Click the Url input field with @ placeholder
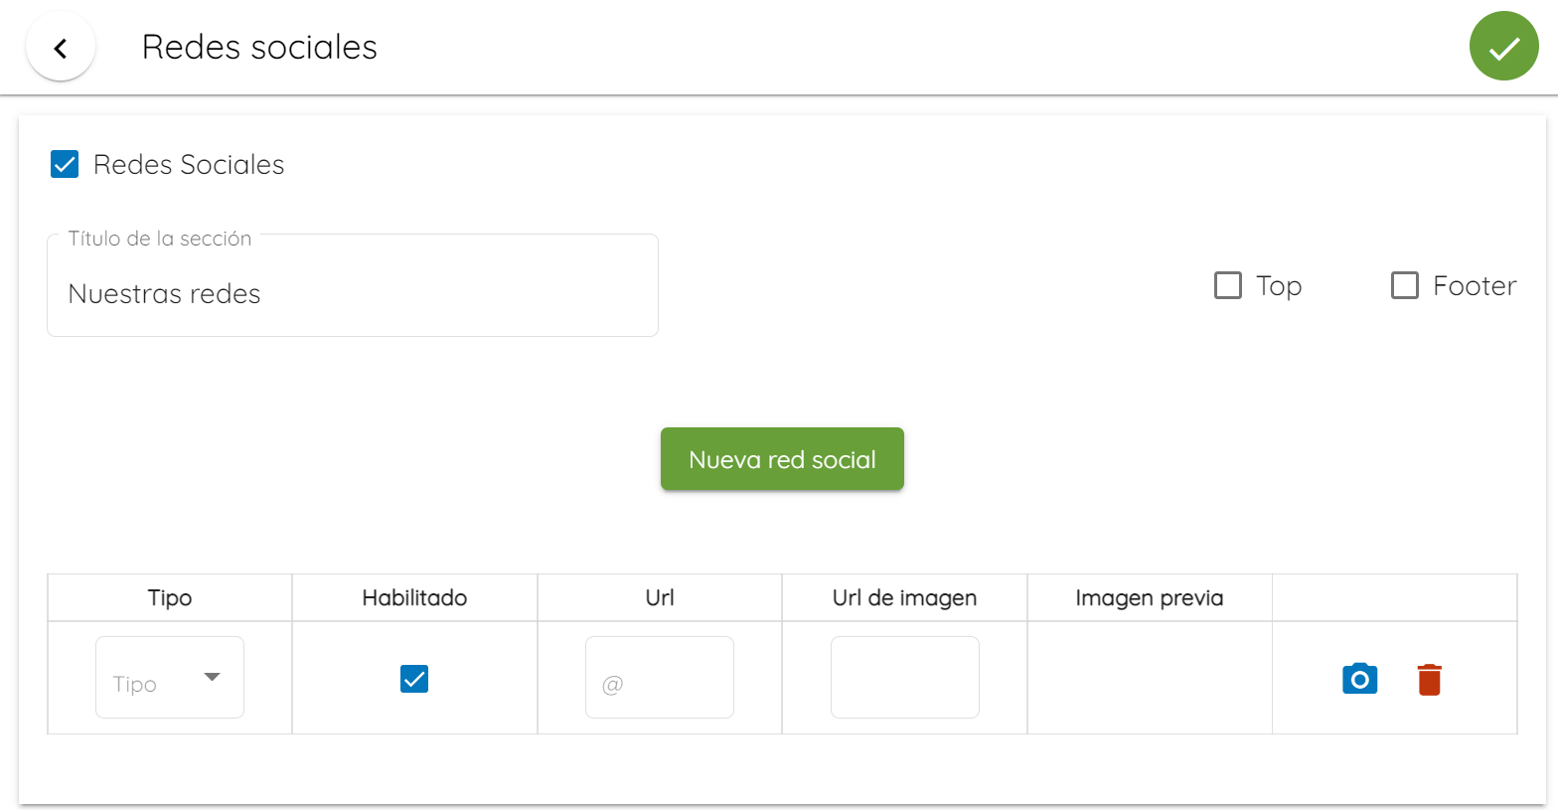 click(x=660, y=678)
